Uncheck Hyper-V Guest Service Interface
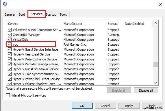Screen dimensions: 165x111 click(x=10, y=49)
